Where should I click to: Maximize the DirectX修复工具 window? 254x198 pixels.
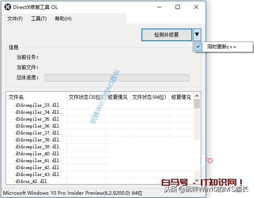(178, 7)
